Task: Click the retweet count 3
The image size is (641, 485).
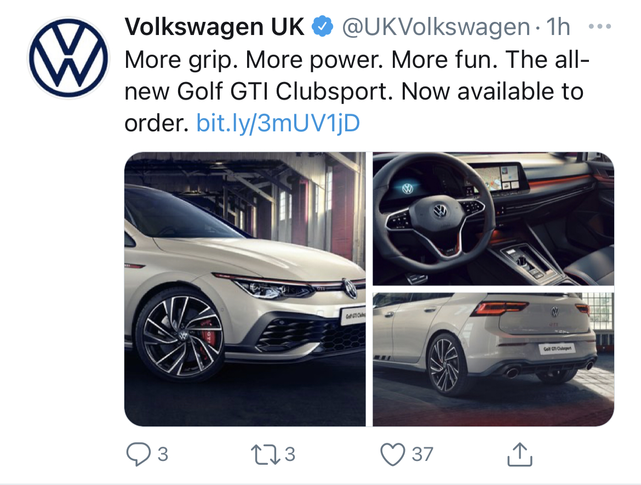Action: coord(290,454)
